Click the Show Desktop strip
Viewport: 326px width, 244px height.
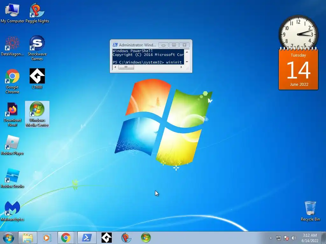(324, 238)
